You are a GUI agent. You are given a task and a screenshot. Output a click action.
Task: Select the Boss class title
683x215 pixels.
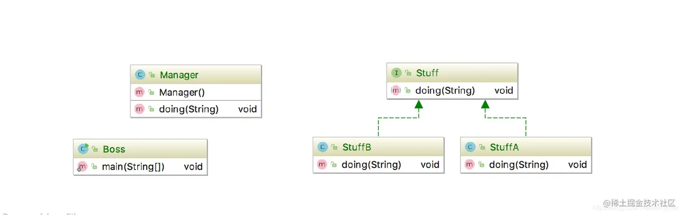coord(114,149)
